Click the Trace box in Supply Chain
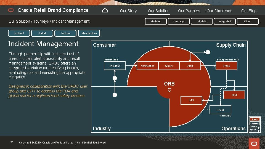This screenshot has width=265, height=149. pyautogui.click(x=226, y=66)
